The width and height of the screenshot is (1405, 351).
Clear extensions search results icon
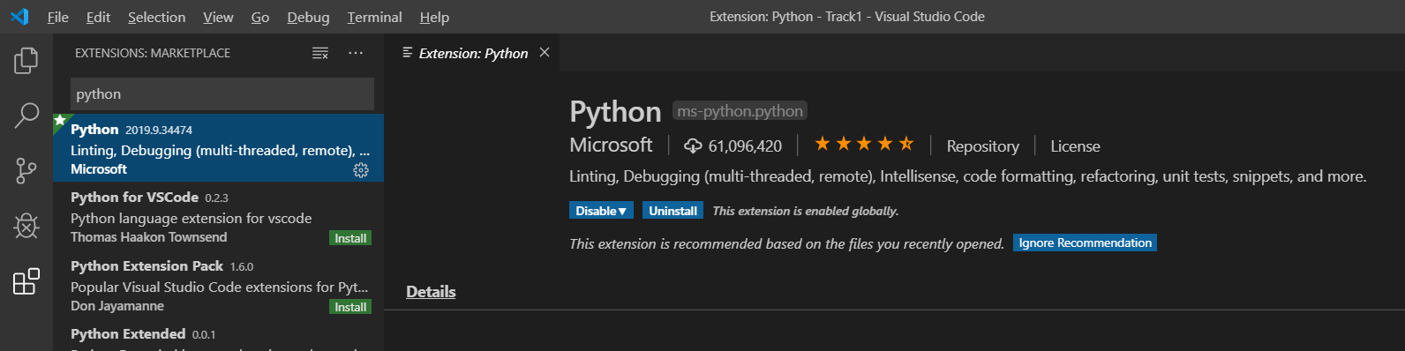[x=320, y=54]
